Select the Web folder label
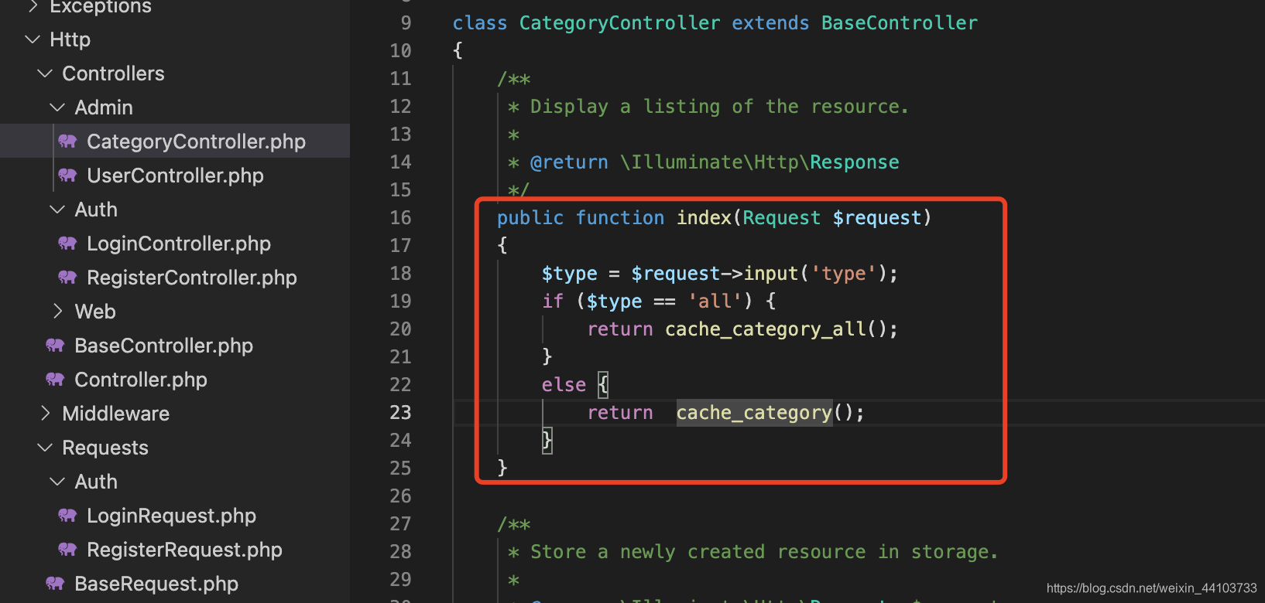This screenshot has width=1265, height=603. (95, 312)
